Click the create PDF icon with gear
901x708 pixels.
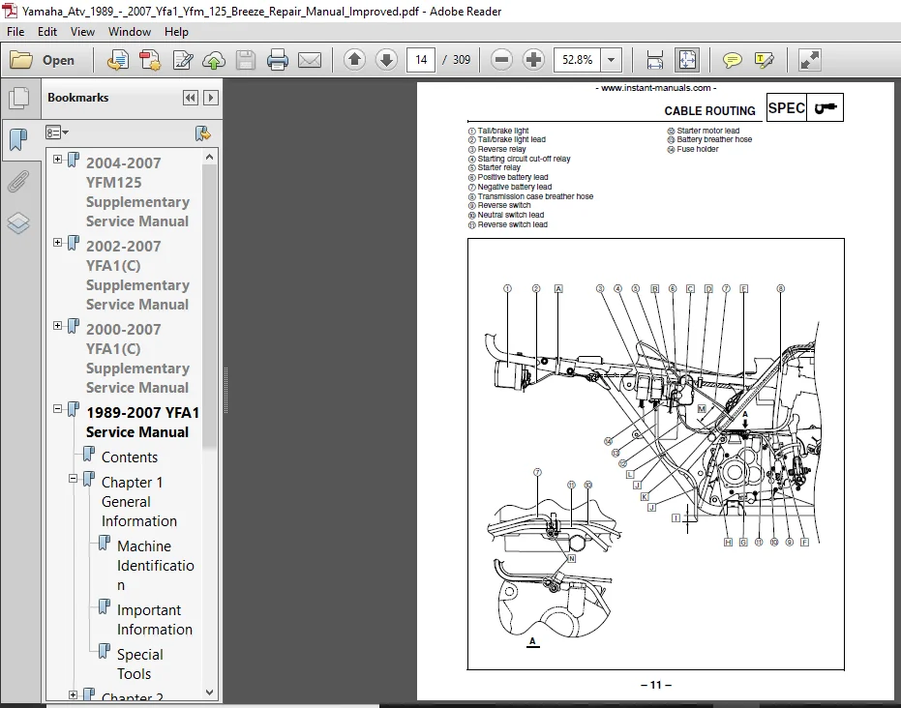point(150,60)
